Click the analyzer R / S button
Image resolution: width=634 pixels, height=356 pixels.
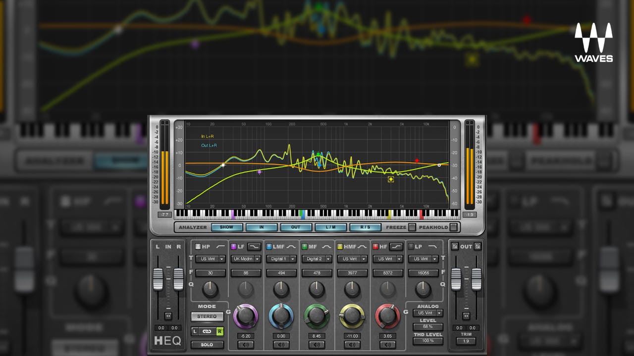[365, 227]
